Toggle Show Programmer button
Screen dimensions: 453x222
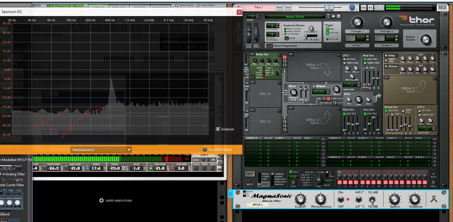(269, 46)
